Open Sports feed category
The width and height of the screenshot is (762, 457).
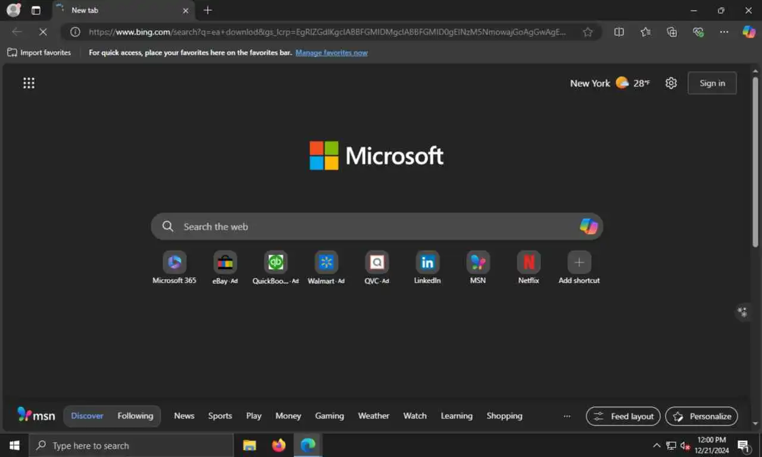220,416
